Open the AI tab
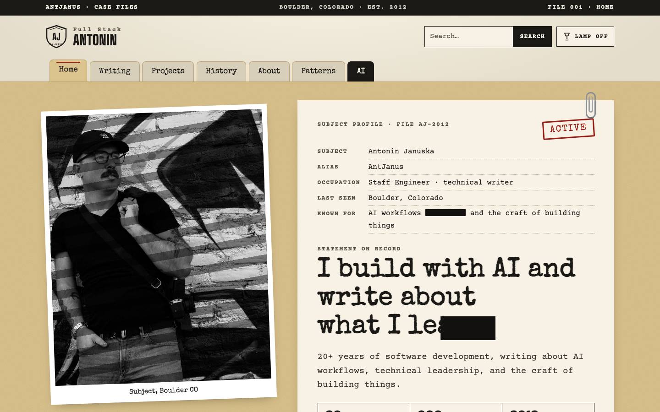 (x=361, y=71)
